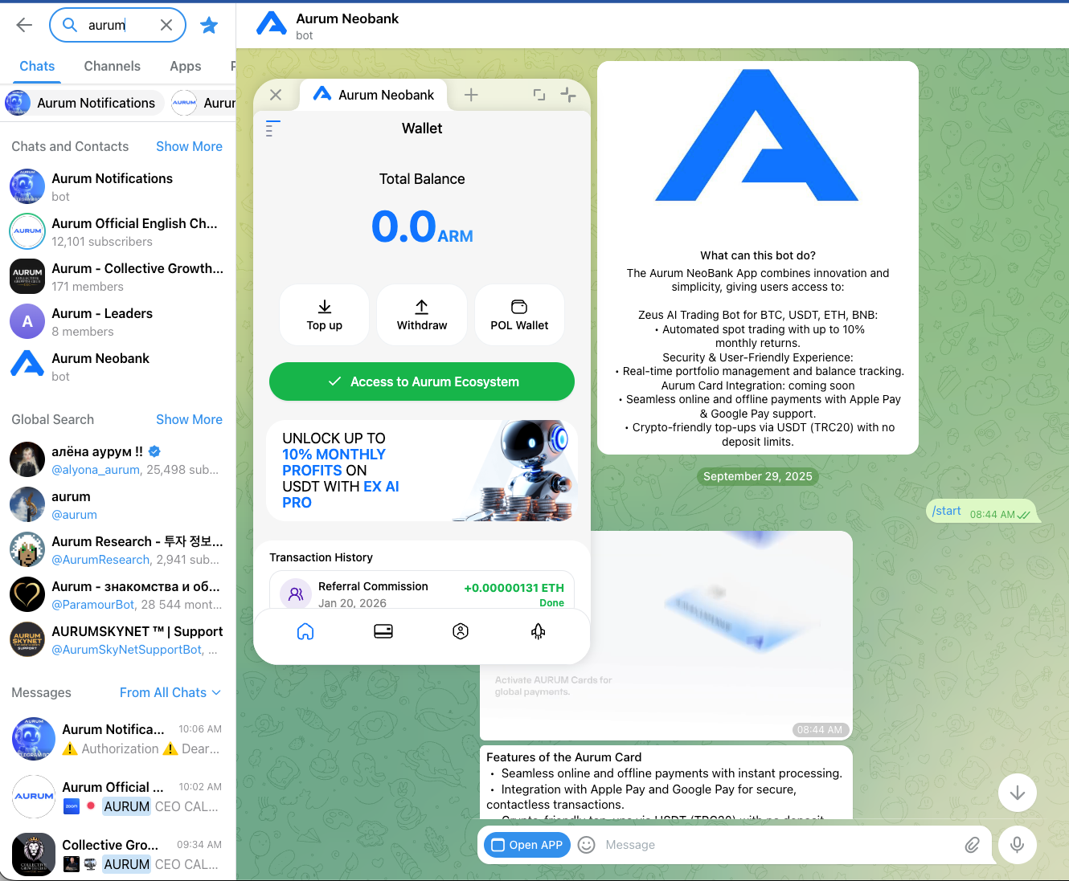Open Aurum Research channel result
The image size is (1069, 881).
(117, 549)
